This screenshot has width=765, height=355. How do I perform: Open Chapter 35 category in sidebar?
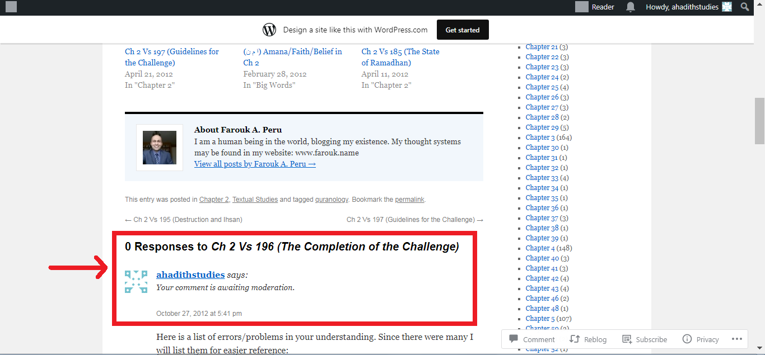tap(542, 198)
